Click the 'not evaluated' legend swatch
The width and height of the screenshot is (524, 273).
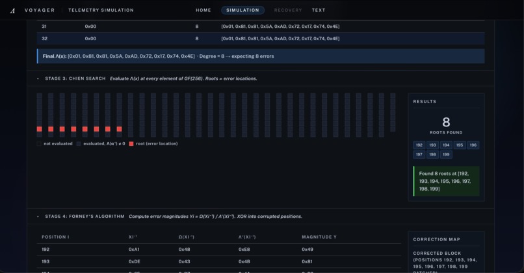point(39,144)
